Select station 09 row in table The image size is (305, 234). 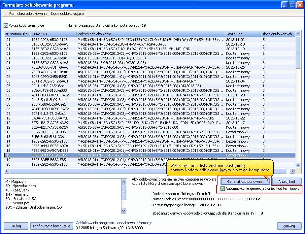click(x=150, y=114)
